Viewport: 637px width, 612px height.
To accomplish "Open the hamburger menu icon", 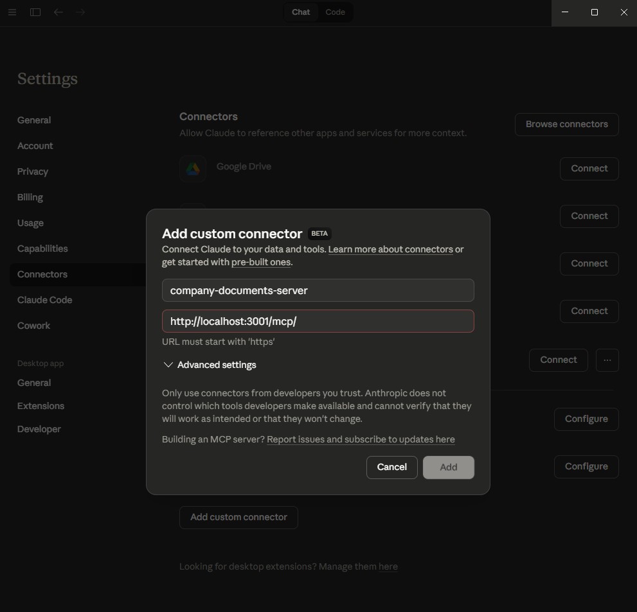I will point(12,12).
